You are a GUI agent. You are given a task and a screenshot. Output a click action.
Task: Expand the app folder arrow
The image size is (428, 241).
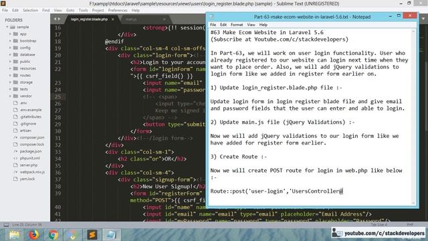coord(10,34)
